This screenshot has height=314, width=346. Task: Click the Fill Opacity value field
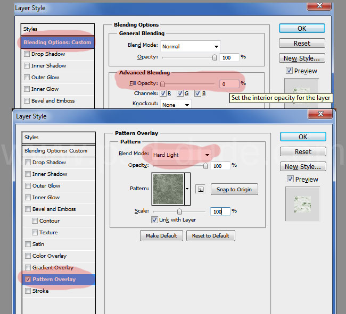click(229, 84)
